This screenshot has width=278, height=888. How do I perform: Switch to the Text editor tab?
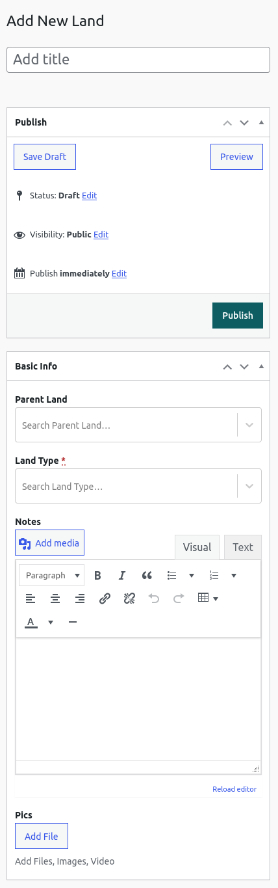(243, 547)
